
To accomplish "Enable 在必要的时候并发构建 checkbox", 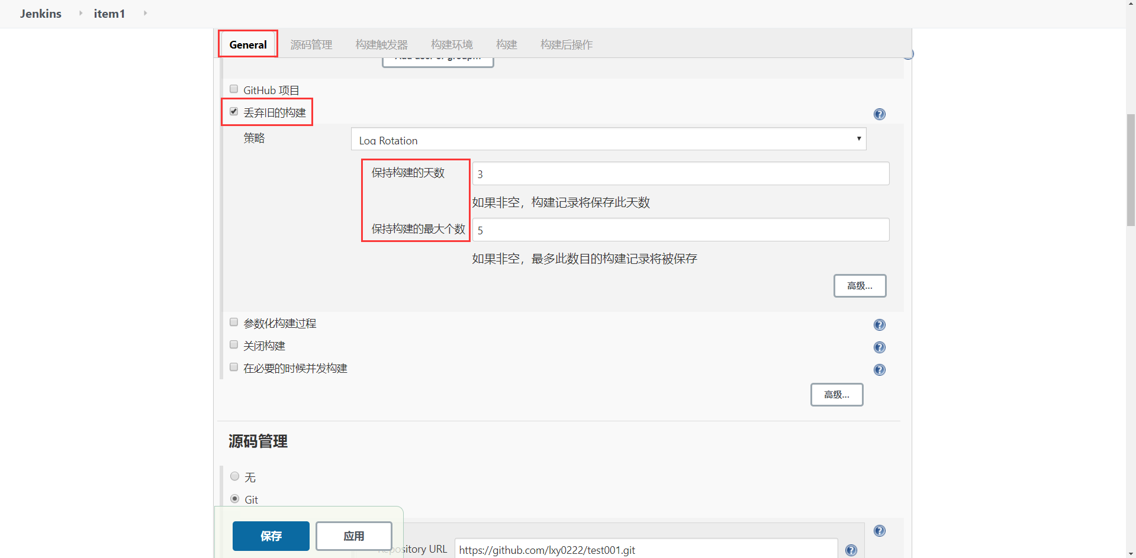I will 234,367.
